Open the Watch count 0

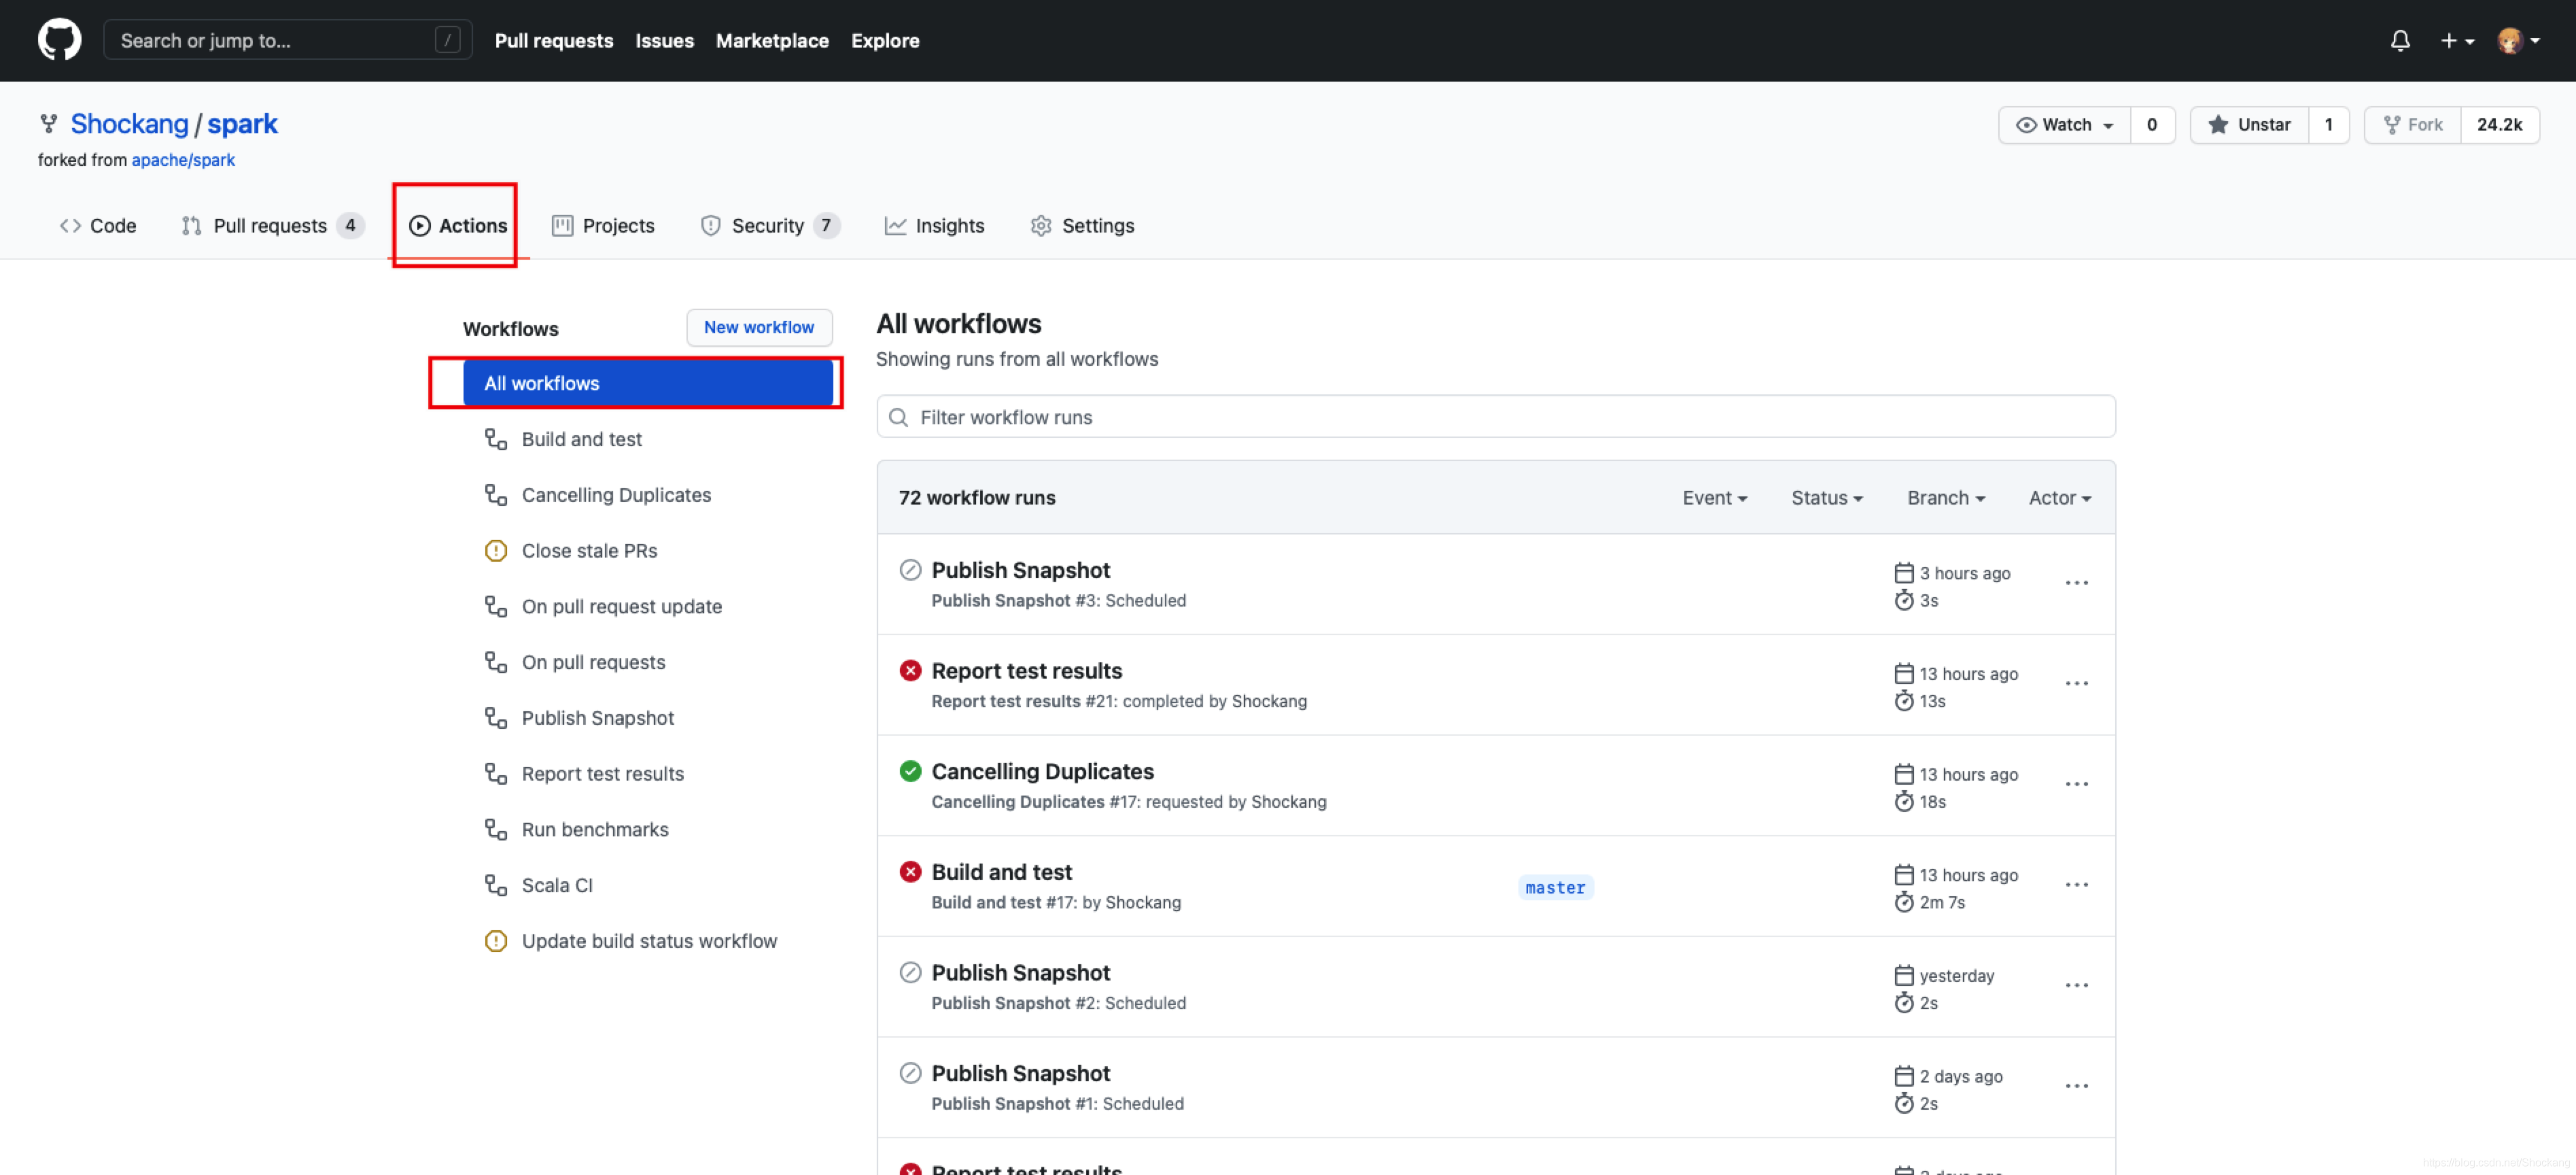tap(2152, 124)
